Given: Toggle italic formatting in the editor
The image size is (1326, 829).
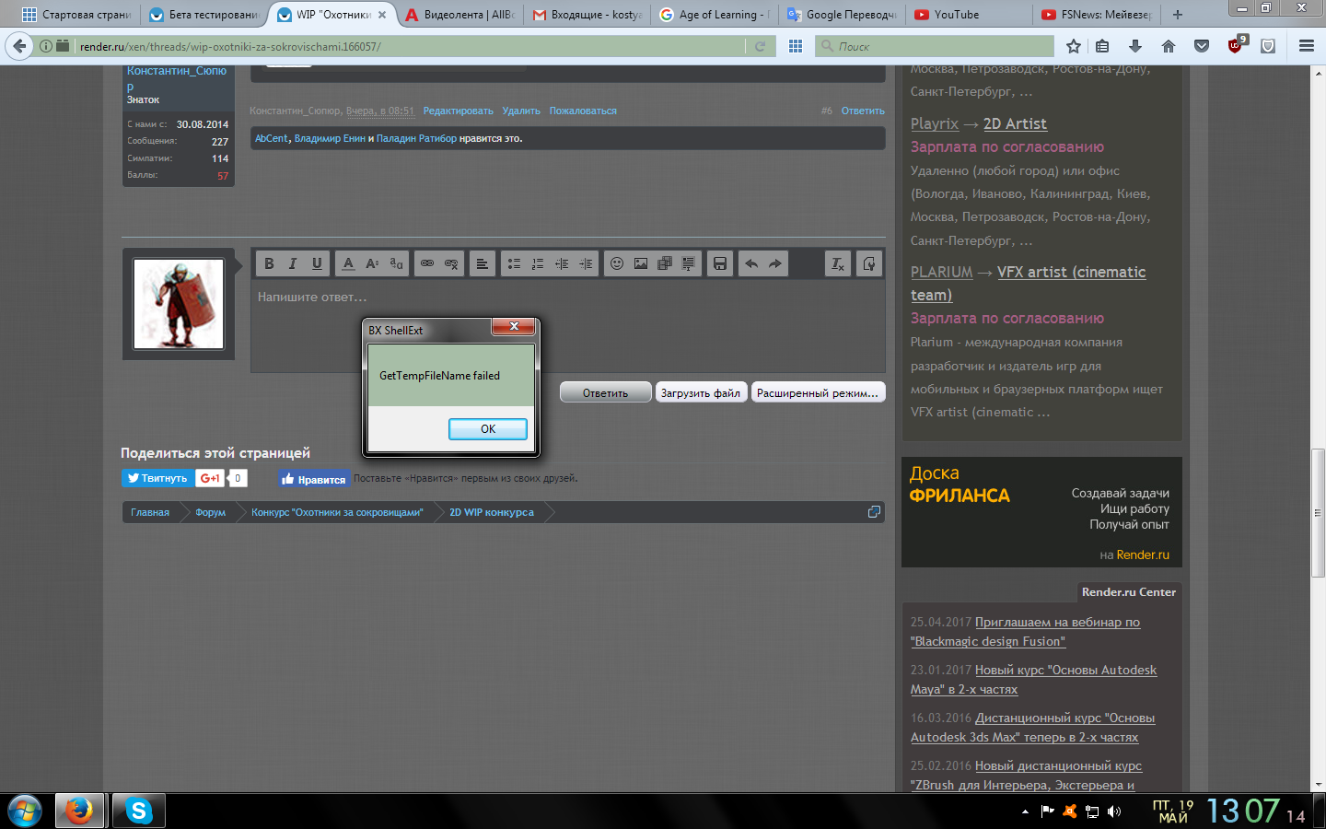Looking at the screenshot, I should [x=293, y=263].
